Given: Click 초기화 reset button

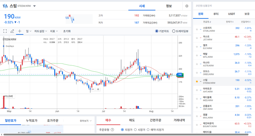Looking at the screenshot, I should pos(67,31).
